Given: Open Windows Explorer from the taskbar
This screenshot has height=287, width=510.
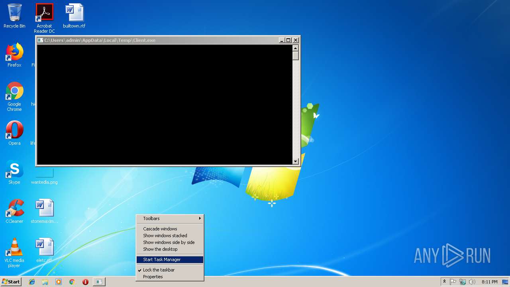Looking at the screenshot, I should coord(45,282).
